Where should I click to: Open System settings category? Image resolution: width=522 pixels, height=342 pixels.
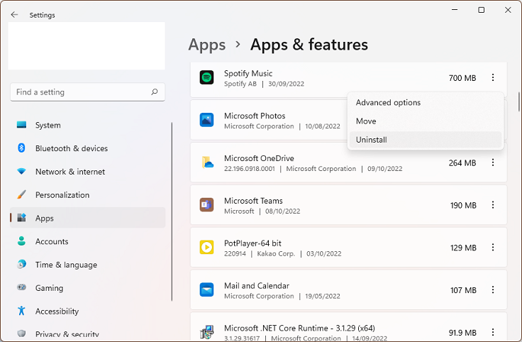pos(87,125)
